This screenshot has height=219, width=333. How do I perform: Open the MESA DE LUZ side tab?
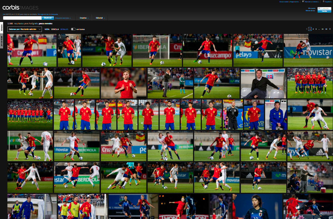(1, 41)
